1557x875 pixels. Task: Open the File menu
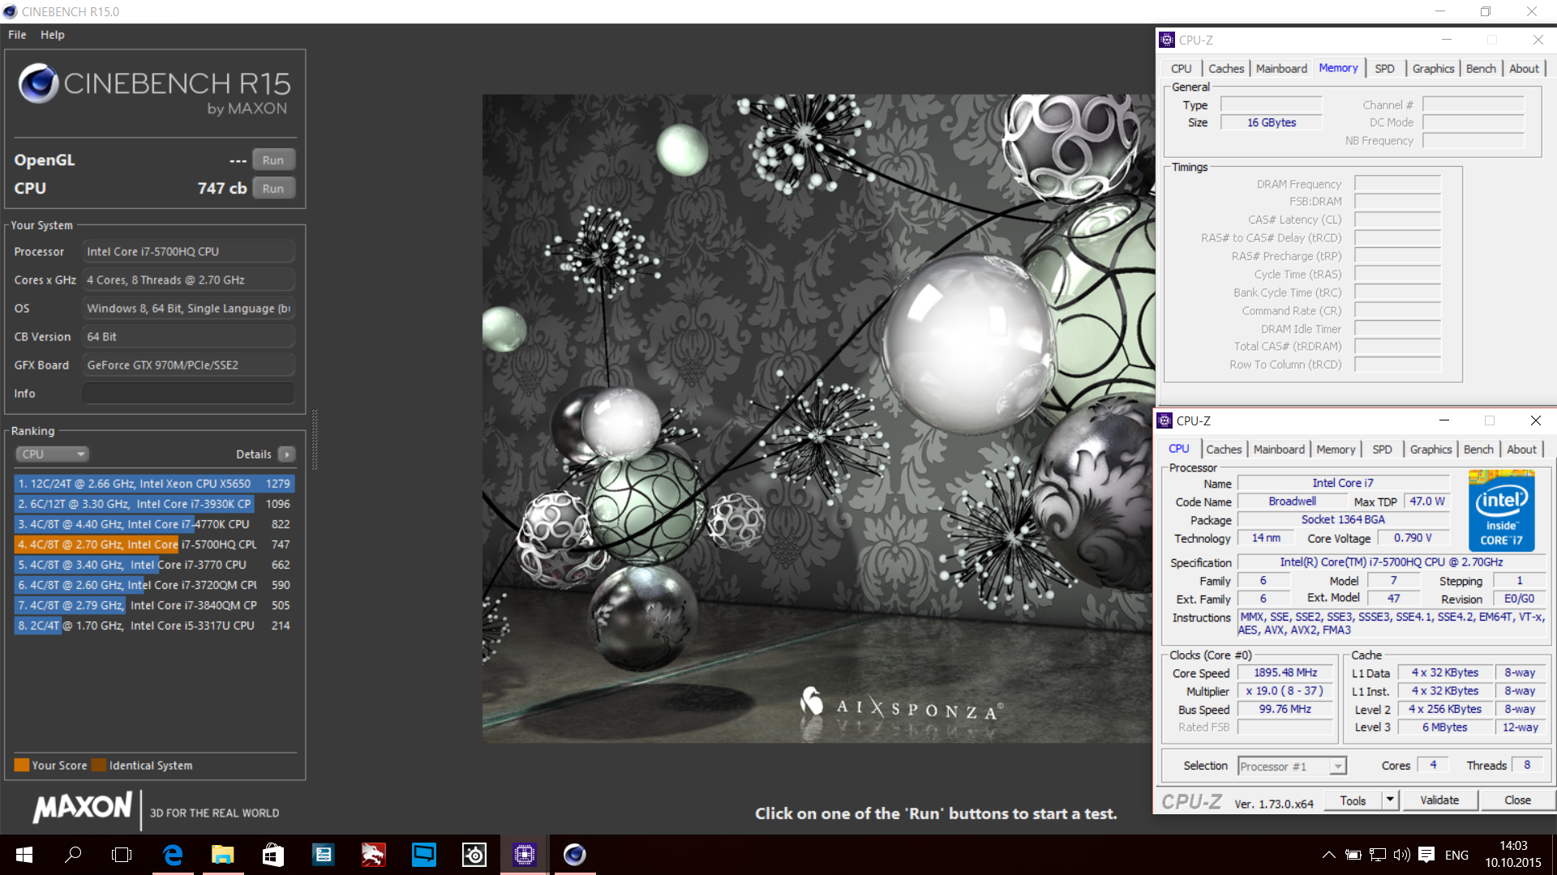click(x=17, y=35)
